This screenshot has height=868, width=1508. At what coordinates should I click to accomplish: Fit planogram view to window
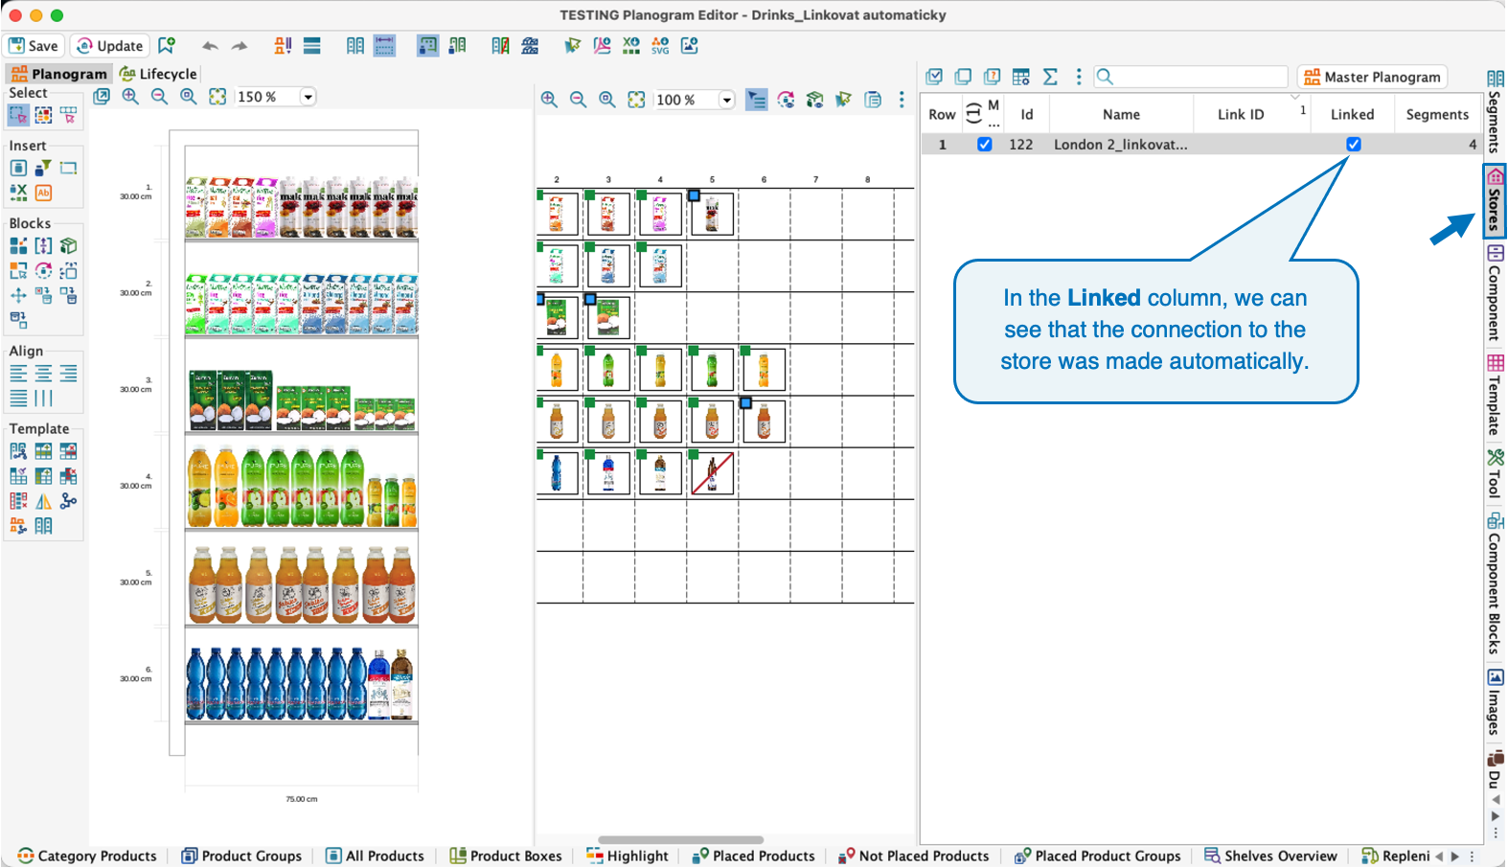click(x=217, y=97)
